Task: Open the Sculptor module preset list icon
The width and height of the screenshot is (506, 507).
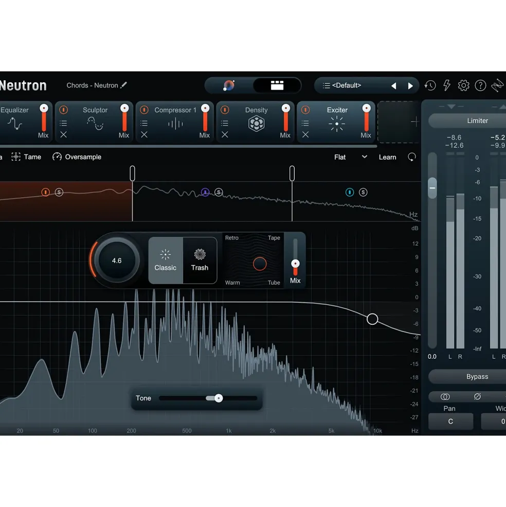Action: (x=63, y=123)
